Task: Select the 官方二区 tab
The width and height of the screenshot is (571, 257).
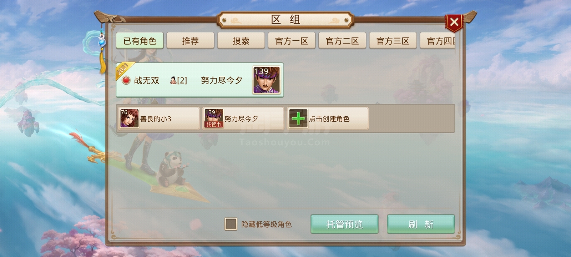Action: point(342,41)
